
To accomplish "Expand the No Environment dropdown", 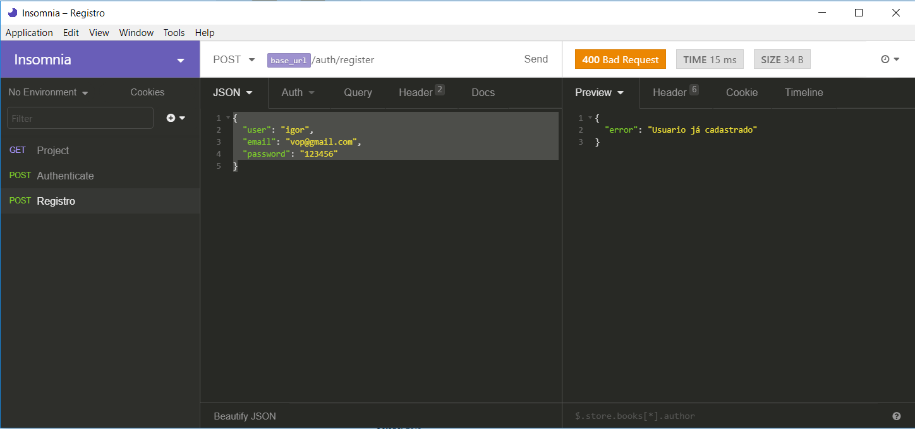I will [48, 92].
